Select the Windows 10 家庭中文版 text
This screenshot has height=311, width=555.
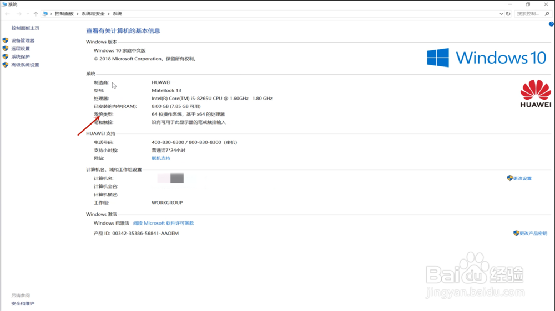[120, 50]
